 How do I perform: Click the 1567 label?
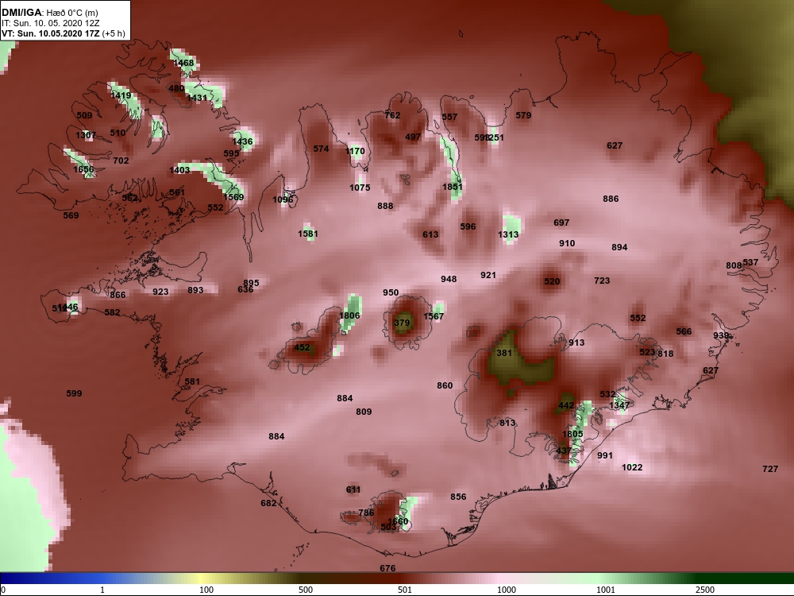coord(434,315)
